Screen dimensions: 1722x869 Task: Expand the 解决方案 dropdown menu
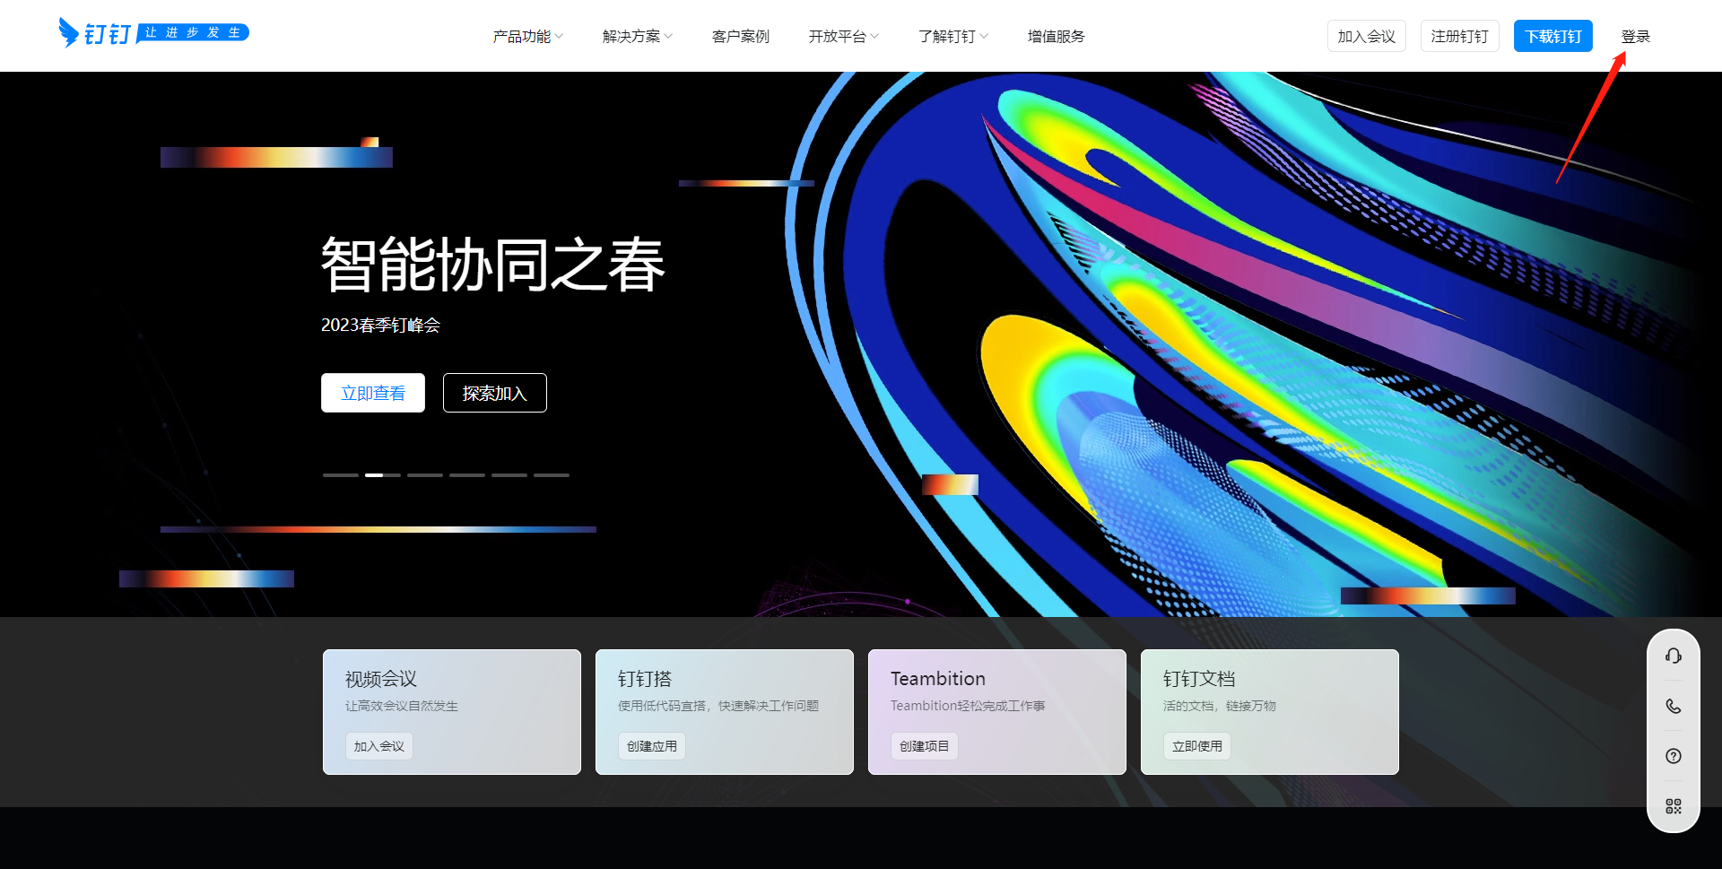point(637,37)
